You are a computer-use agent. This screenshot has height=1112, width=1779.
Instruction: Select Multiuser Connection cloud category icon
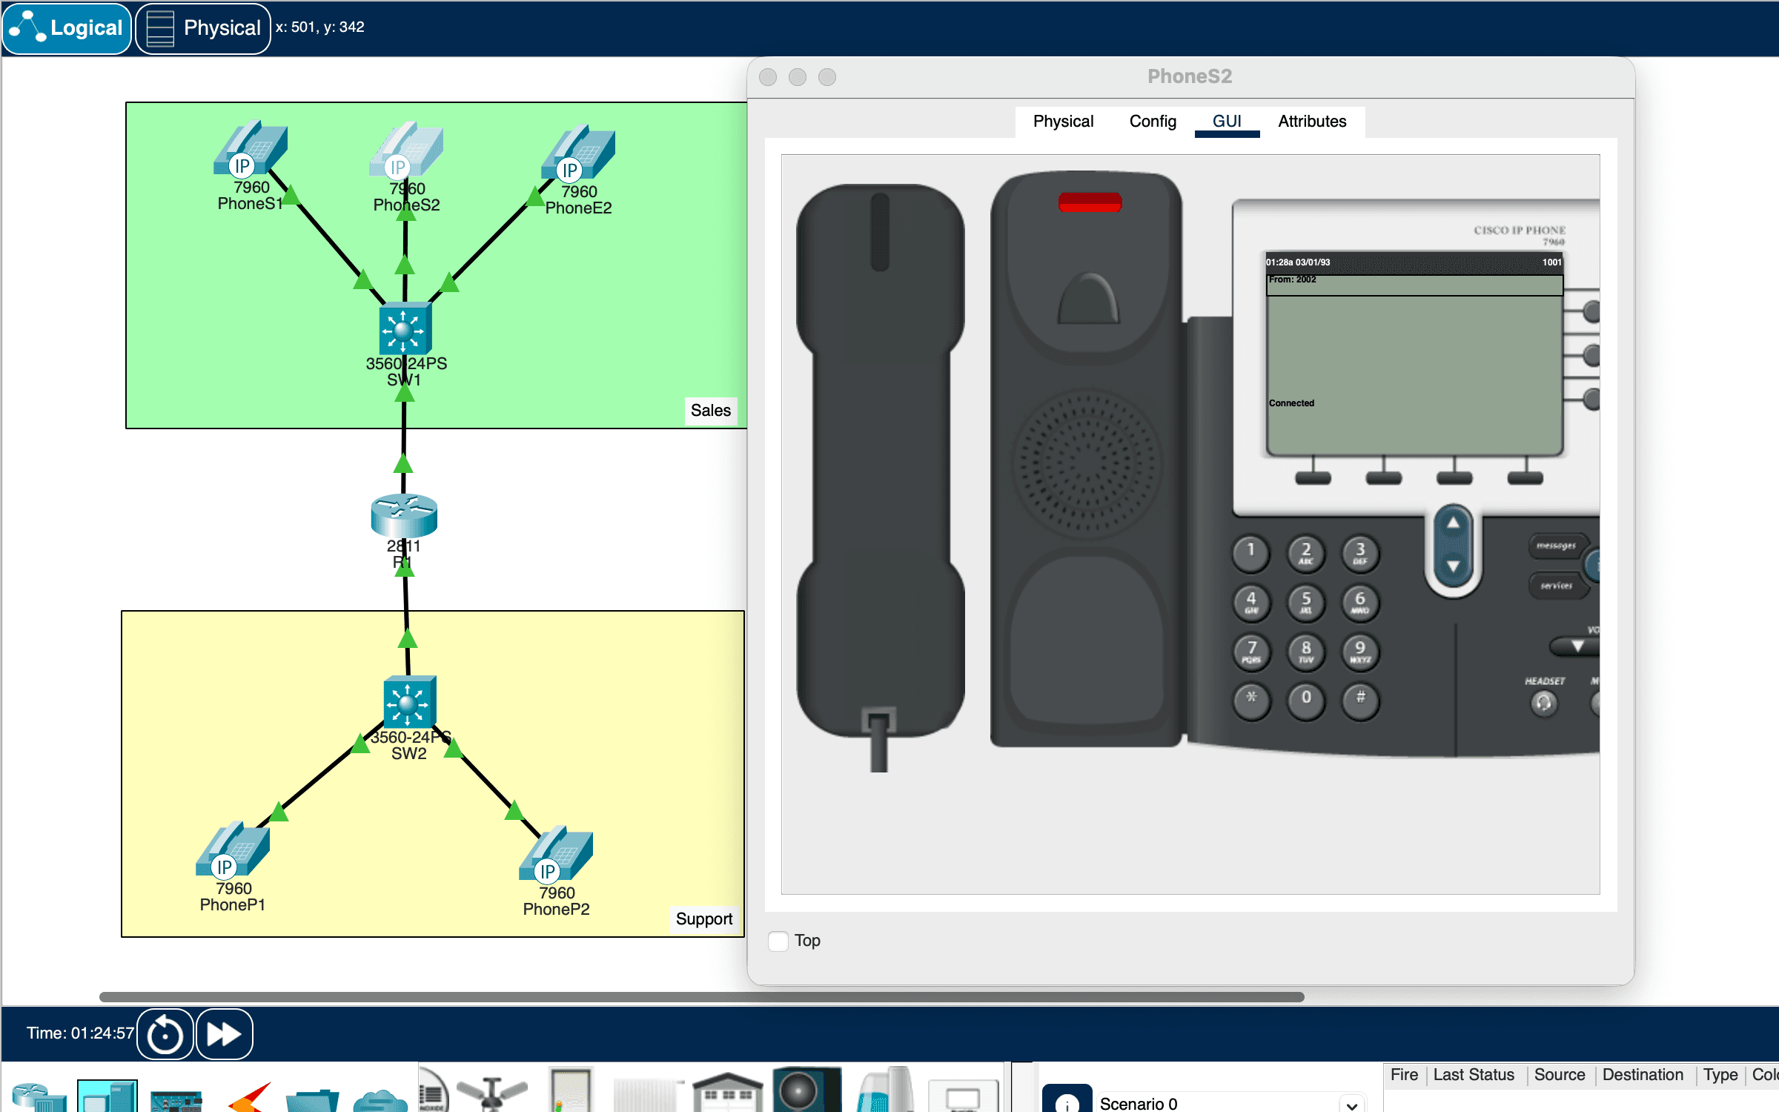[x=380, y=1100]
